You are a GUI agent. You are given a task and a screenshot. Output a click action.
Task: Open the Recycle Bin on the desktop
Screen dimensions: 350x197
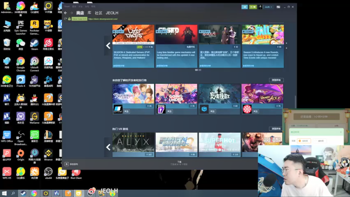pyautogui.click(x=7, y=44)
